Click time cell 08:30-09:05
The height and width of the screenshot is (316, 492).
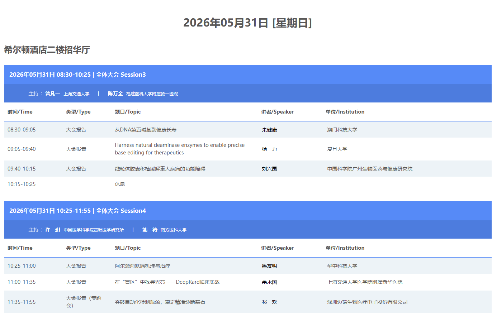point(22,130)
